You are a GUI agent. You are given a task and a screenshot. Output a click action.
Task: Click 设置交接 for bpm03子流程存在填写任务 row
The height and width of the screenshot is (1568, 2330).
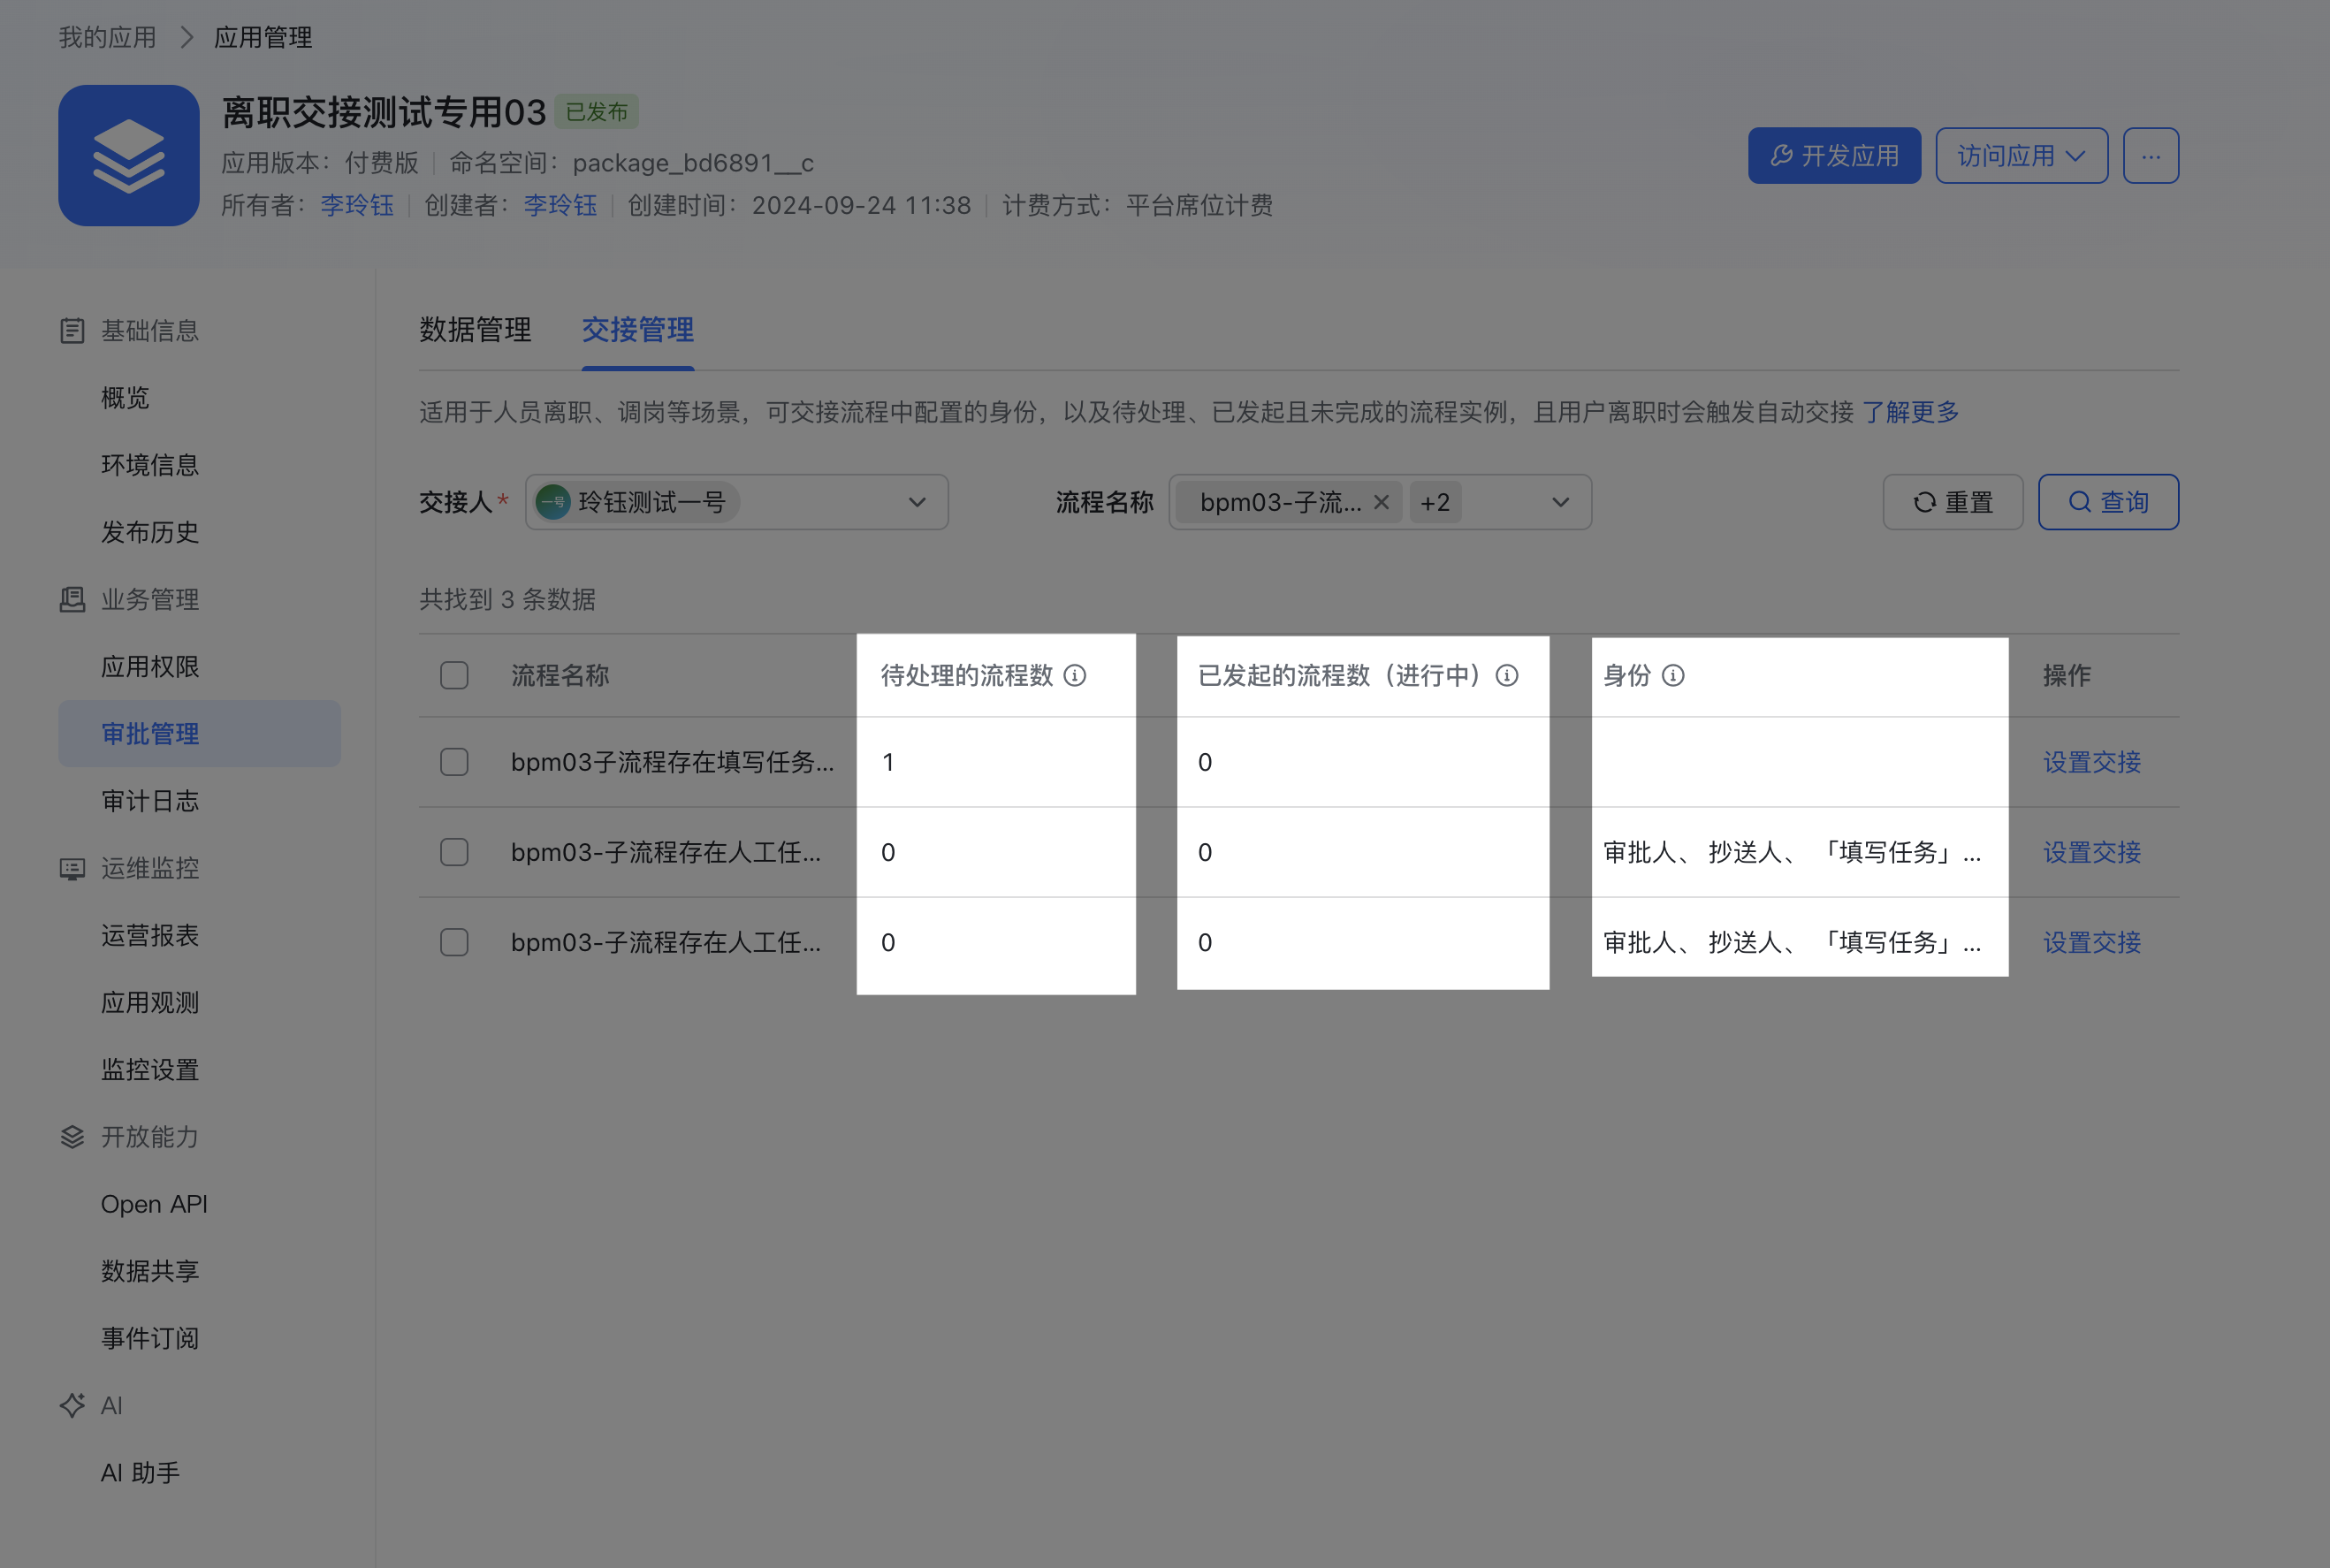[x=2091, y=763]
